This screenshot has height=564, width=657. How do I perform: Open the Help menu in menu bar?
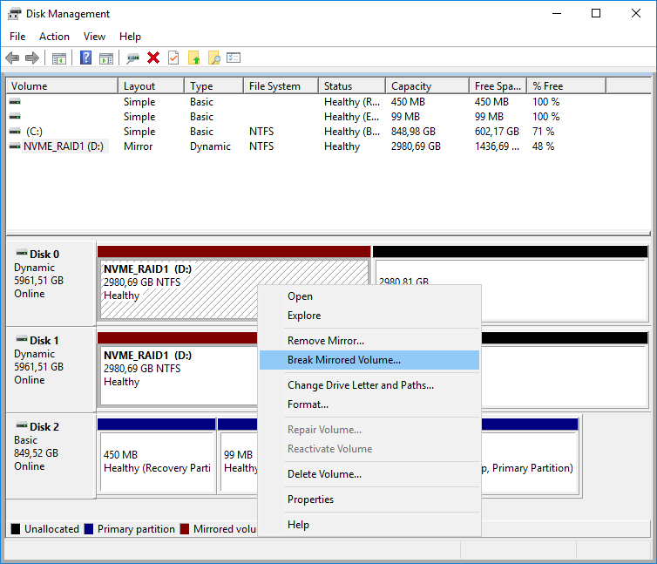(130, 37)
